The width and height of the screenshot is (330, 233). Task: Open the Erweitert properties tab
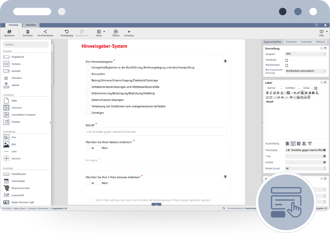click(291, 42)
